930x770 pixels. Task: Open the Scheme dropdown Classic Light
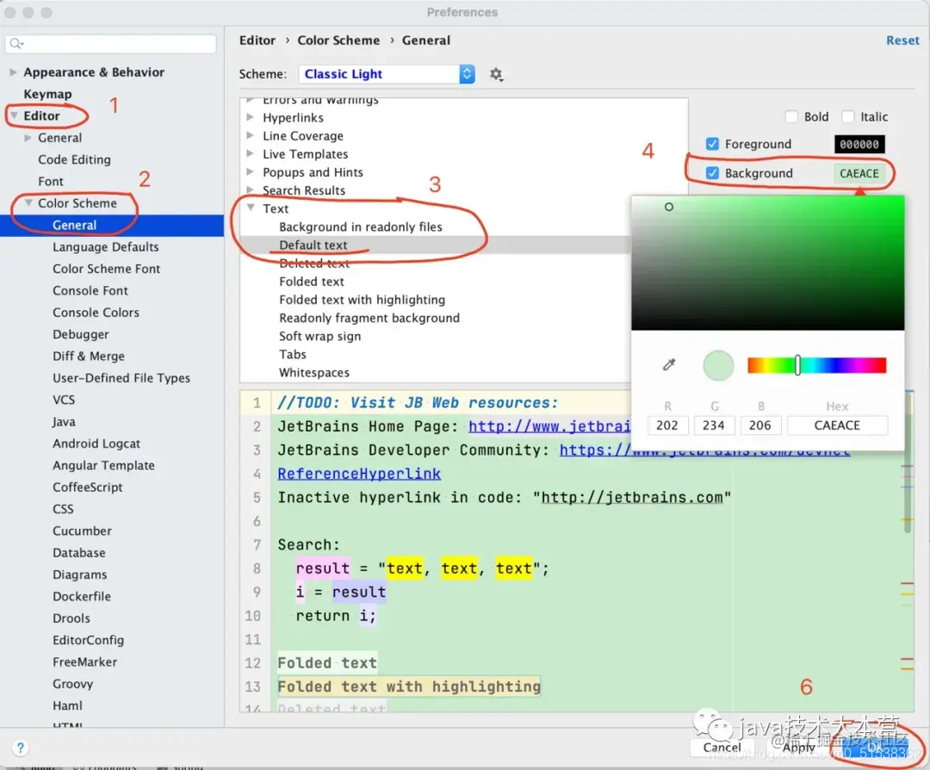click(x=387, y=74)
